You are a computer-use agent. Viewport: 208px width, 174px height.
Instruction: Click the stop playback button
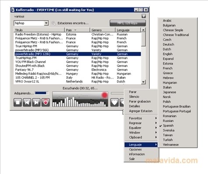18,102
